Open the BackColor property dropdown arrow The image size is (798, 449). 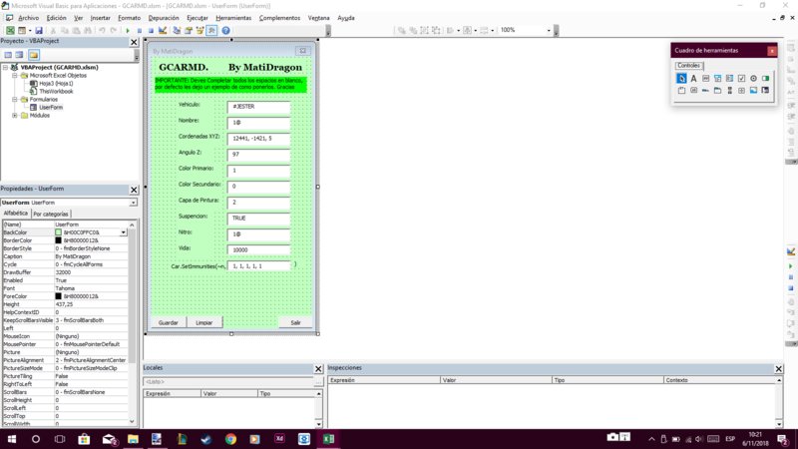(x=124, y=231)
